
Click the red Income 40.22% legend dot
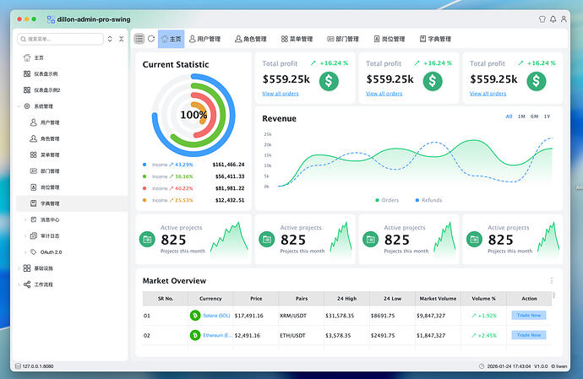(x=144, y=188)
